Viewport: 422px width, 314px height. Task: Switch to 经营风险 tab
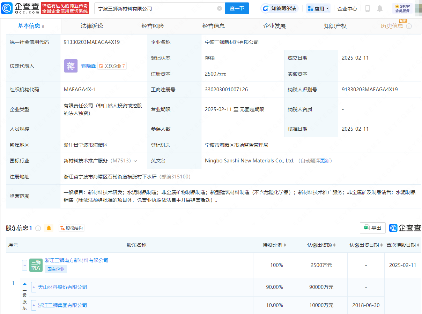[153, 26]
